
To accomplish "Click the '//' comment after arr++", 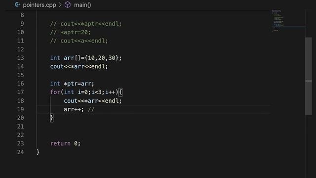I will click(x=91, y=109).
